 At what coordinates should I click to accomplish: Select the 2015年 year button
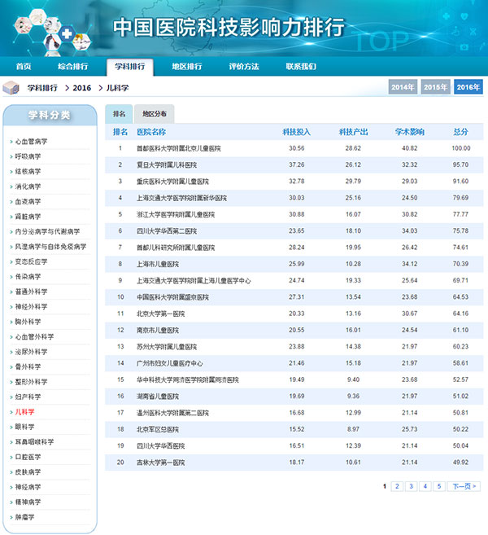tap(435, 87)
